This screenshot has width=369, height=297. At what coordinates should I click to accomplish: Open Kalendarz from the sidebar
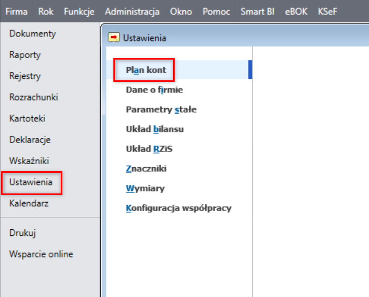[x=29, y=204]
